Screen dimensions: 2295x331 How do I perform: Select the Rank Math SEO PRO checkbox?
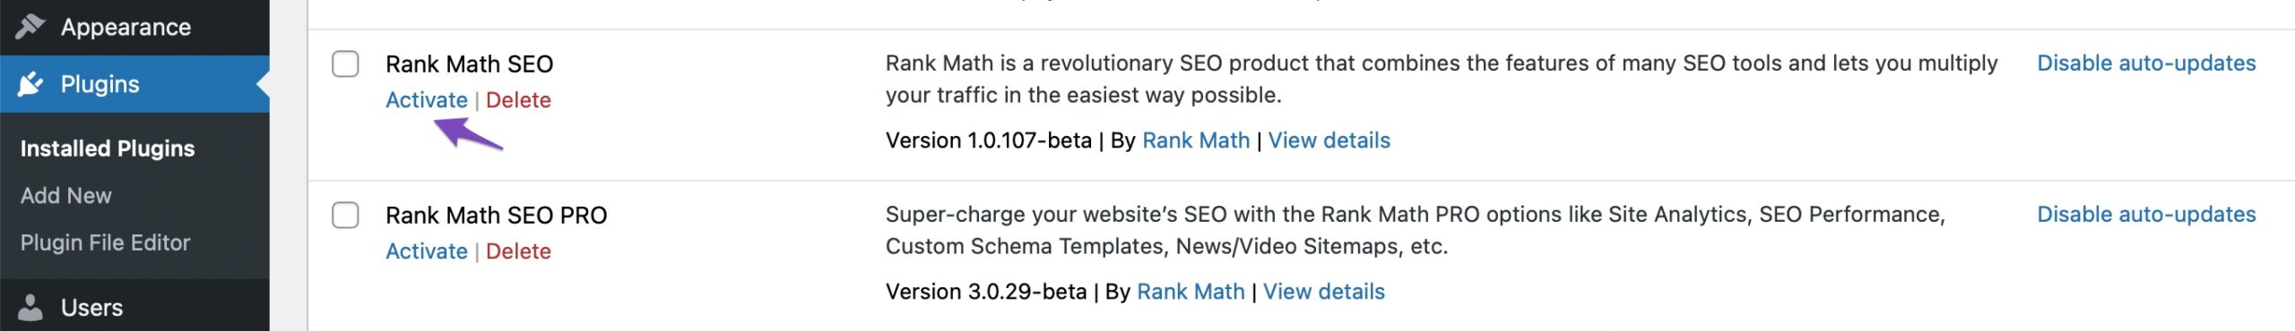tap(345, 215)
